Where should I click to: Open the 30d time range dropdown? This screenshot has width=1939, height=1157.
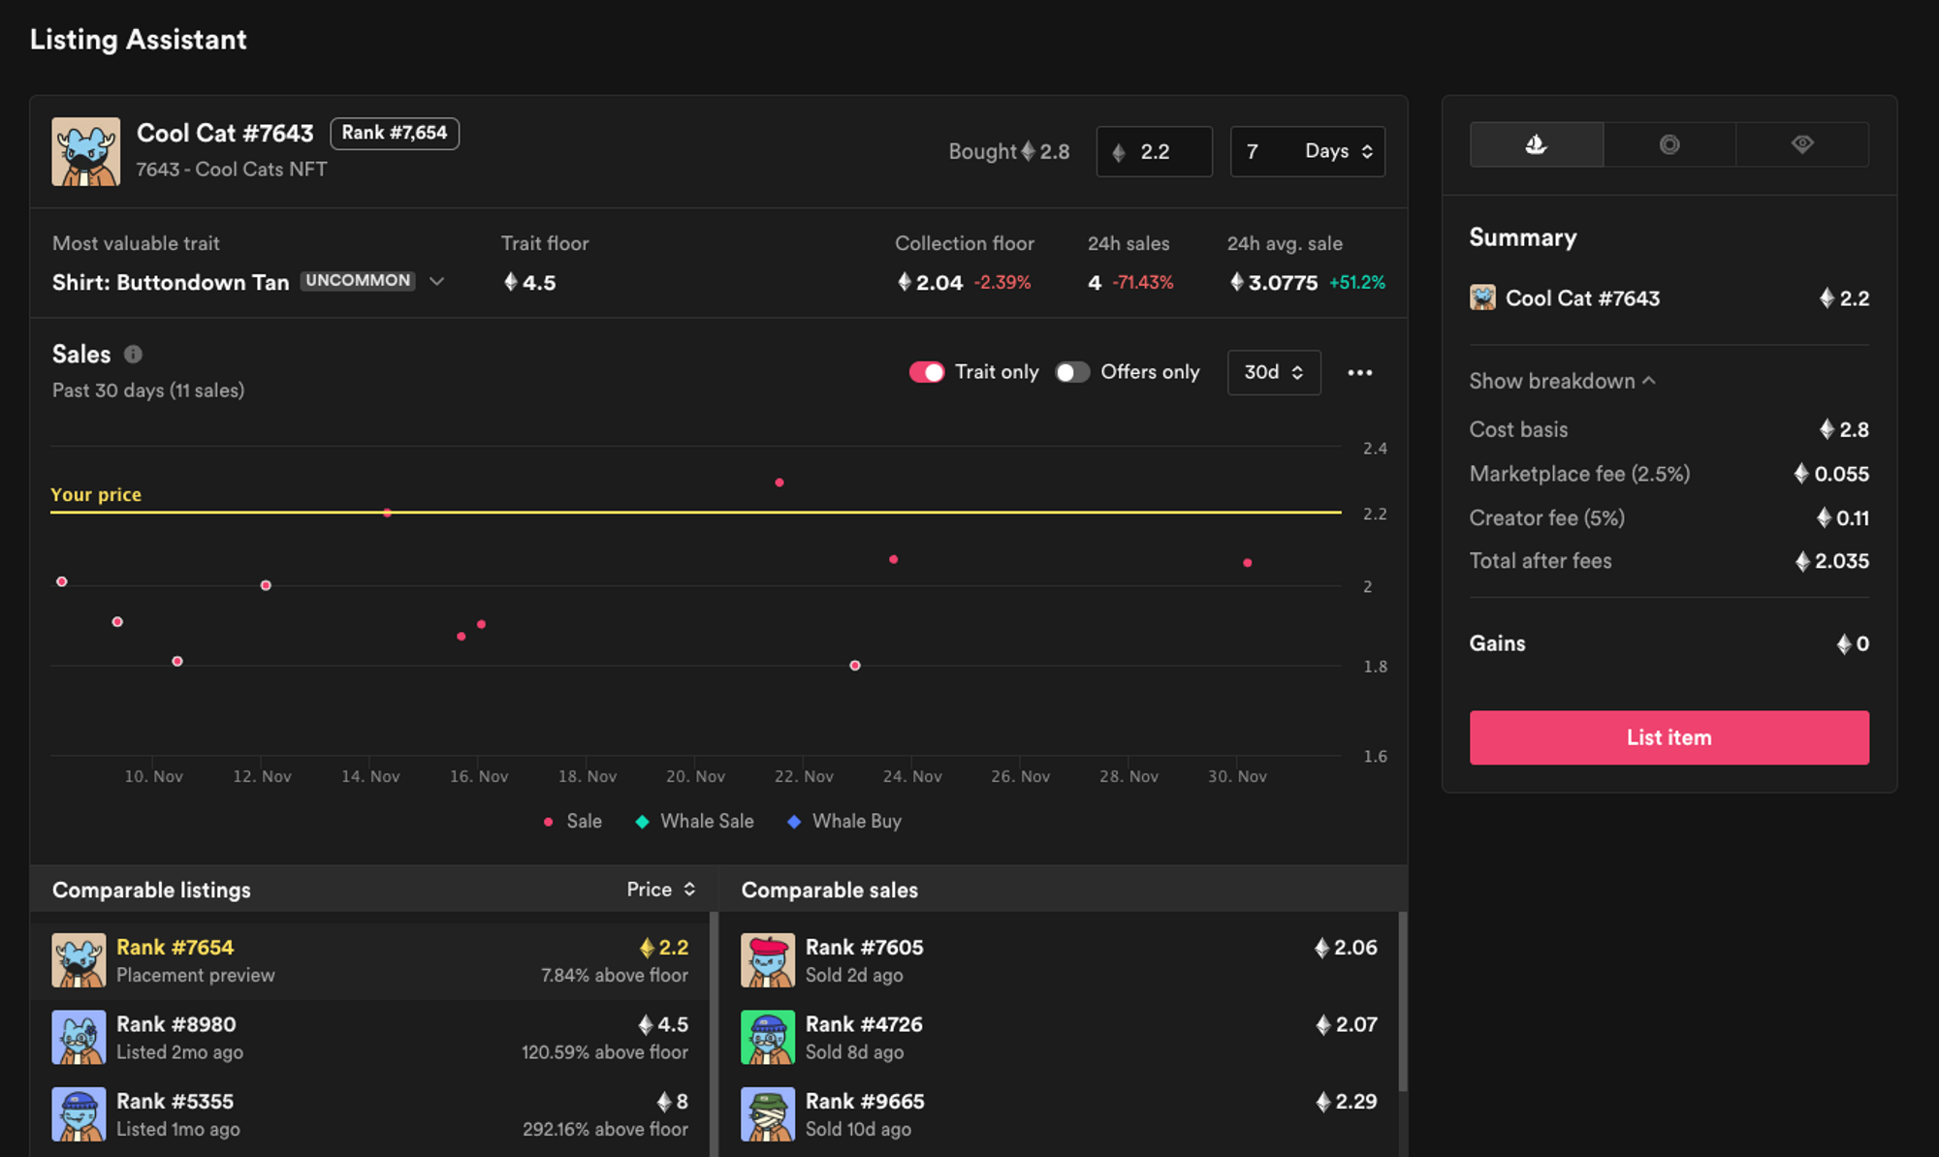coord(1274,372)
